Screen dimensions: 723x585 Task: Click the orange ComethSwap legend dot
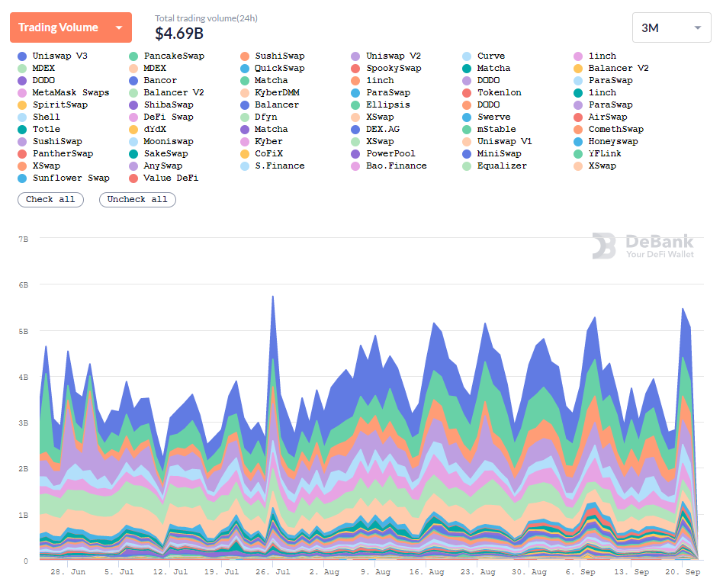click(x=578, y=130)
